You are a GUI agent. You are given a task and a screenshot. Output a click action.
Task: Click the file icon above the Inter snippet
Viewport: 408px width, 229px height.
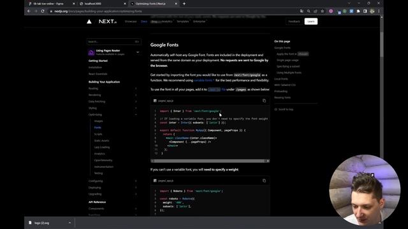click(155, 101)
